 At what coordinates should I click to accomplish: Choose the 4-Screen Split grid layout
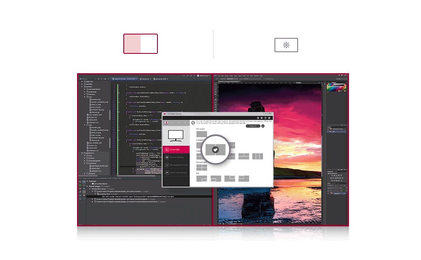pyautogui.click(x=202, y=168)
